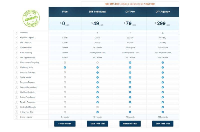Select the Free plan column header
Image resolution: width=200 pixels, height=132 pixels.
click(x=65, y=12)
